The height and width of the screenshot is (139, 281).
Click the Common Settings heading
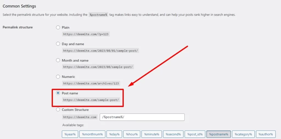pos(19,6)
